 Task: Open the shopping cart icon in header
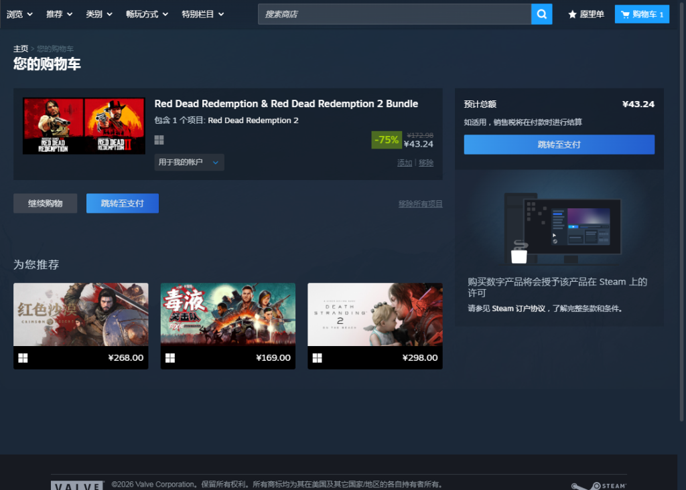pyautogui.click(x=626, y=14)
